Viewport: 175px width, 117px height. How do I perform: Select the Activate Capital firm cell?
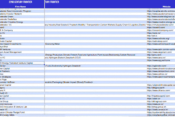tap(22, 41)
